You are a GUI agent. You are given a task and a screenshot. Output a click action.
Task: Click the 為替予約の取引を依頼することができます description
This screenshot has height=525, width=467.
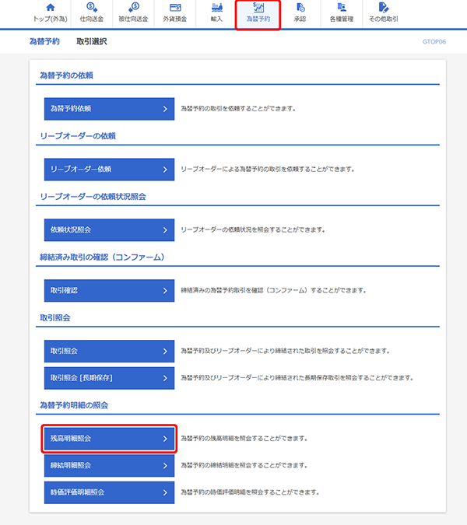click(238, 109)
